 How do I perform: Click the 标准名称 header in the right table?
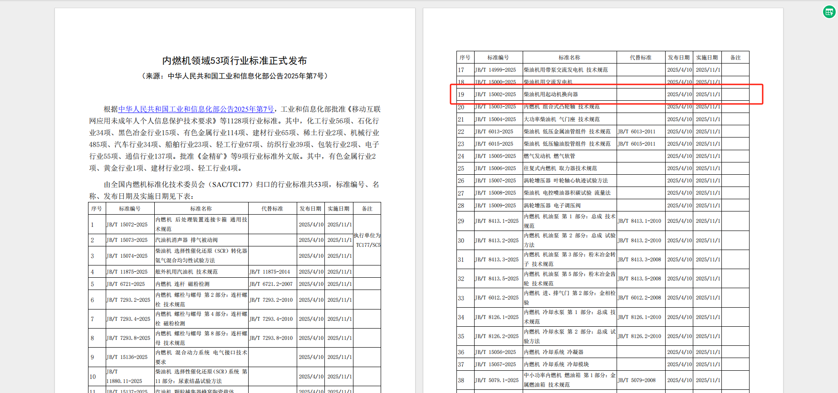coord(569,58)
